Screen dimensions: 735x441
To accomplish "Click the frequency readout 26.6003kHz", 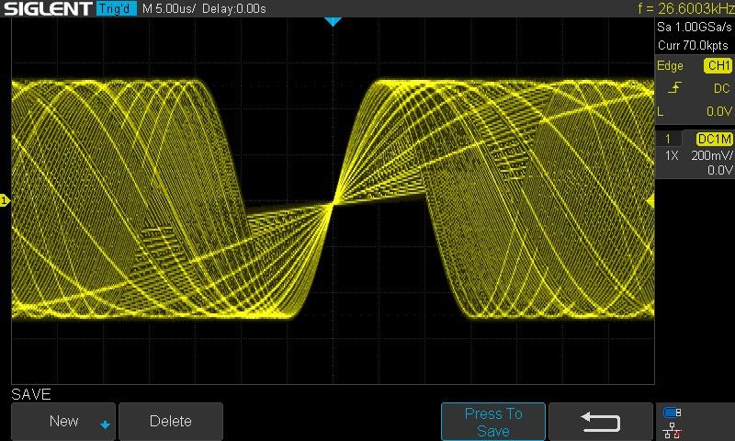I will (x=685, y=8).
